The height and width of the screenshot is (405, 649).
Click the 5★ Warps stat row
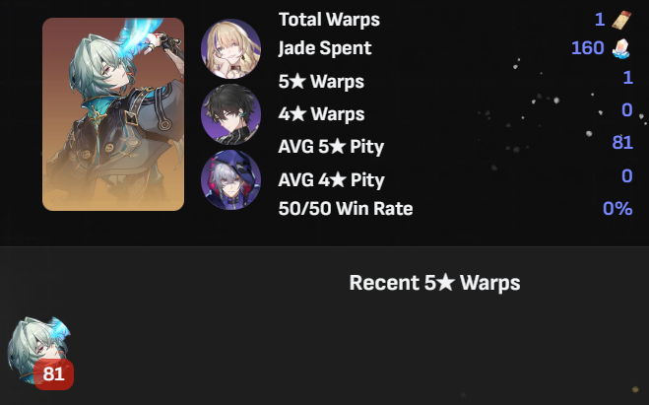coord(455,81)
